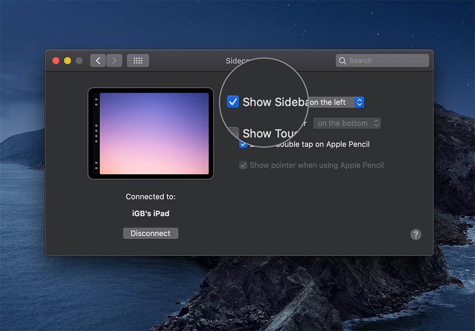Toggle 'Show pointer when using Apple Pencil'
The height and width of the screenshot is (331, 475).
pyautogui.click(x=243, y=165)
